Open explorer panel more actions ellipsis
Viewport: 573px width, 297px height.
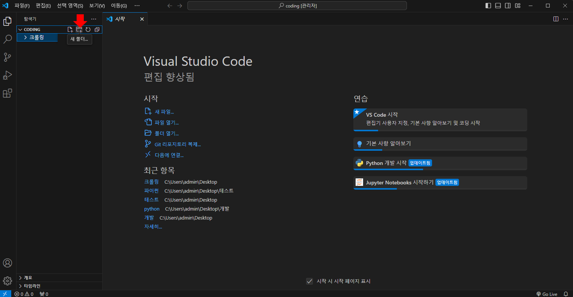click(x=94, y=19)
